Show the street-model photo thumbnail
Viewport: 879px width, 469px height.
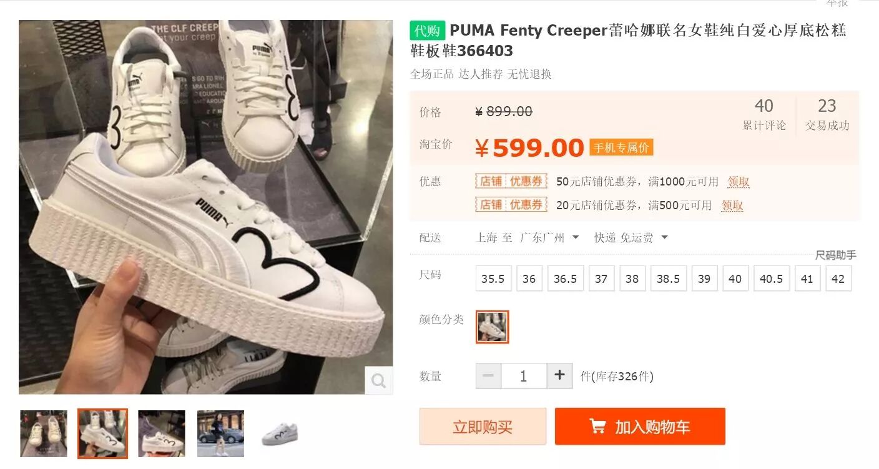point(220,433)
